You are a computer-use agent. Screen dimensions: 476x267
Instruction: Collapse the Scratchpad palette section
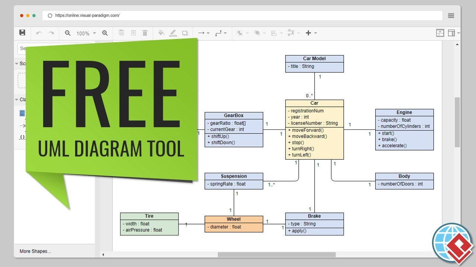pos(17,63)
